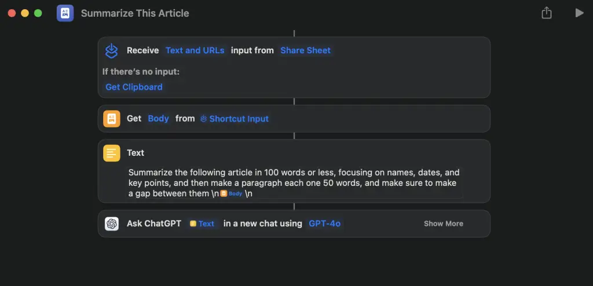Viewport: 593px width, 286px height.
Task: Click the yellow Text action icon
Action: coord(112,153)
